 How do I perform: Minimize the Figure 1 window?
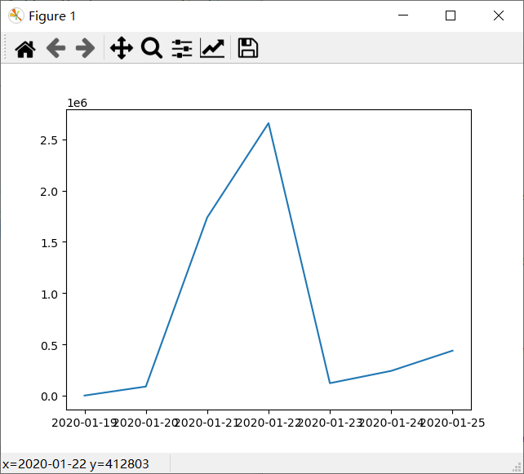(403, 16)
